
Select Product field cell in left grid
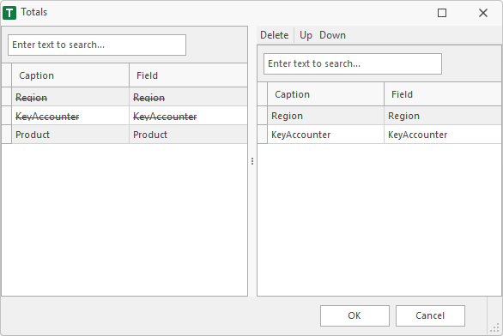pos(188,135)
